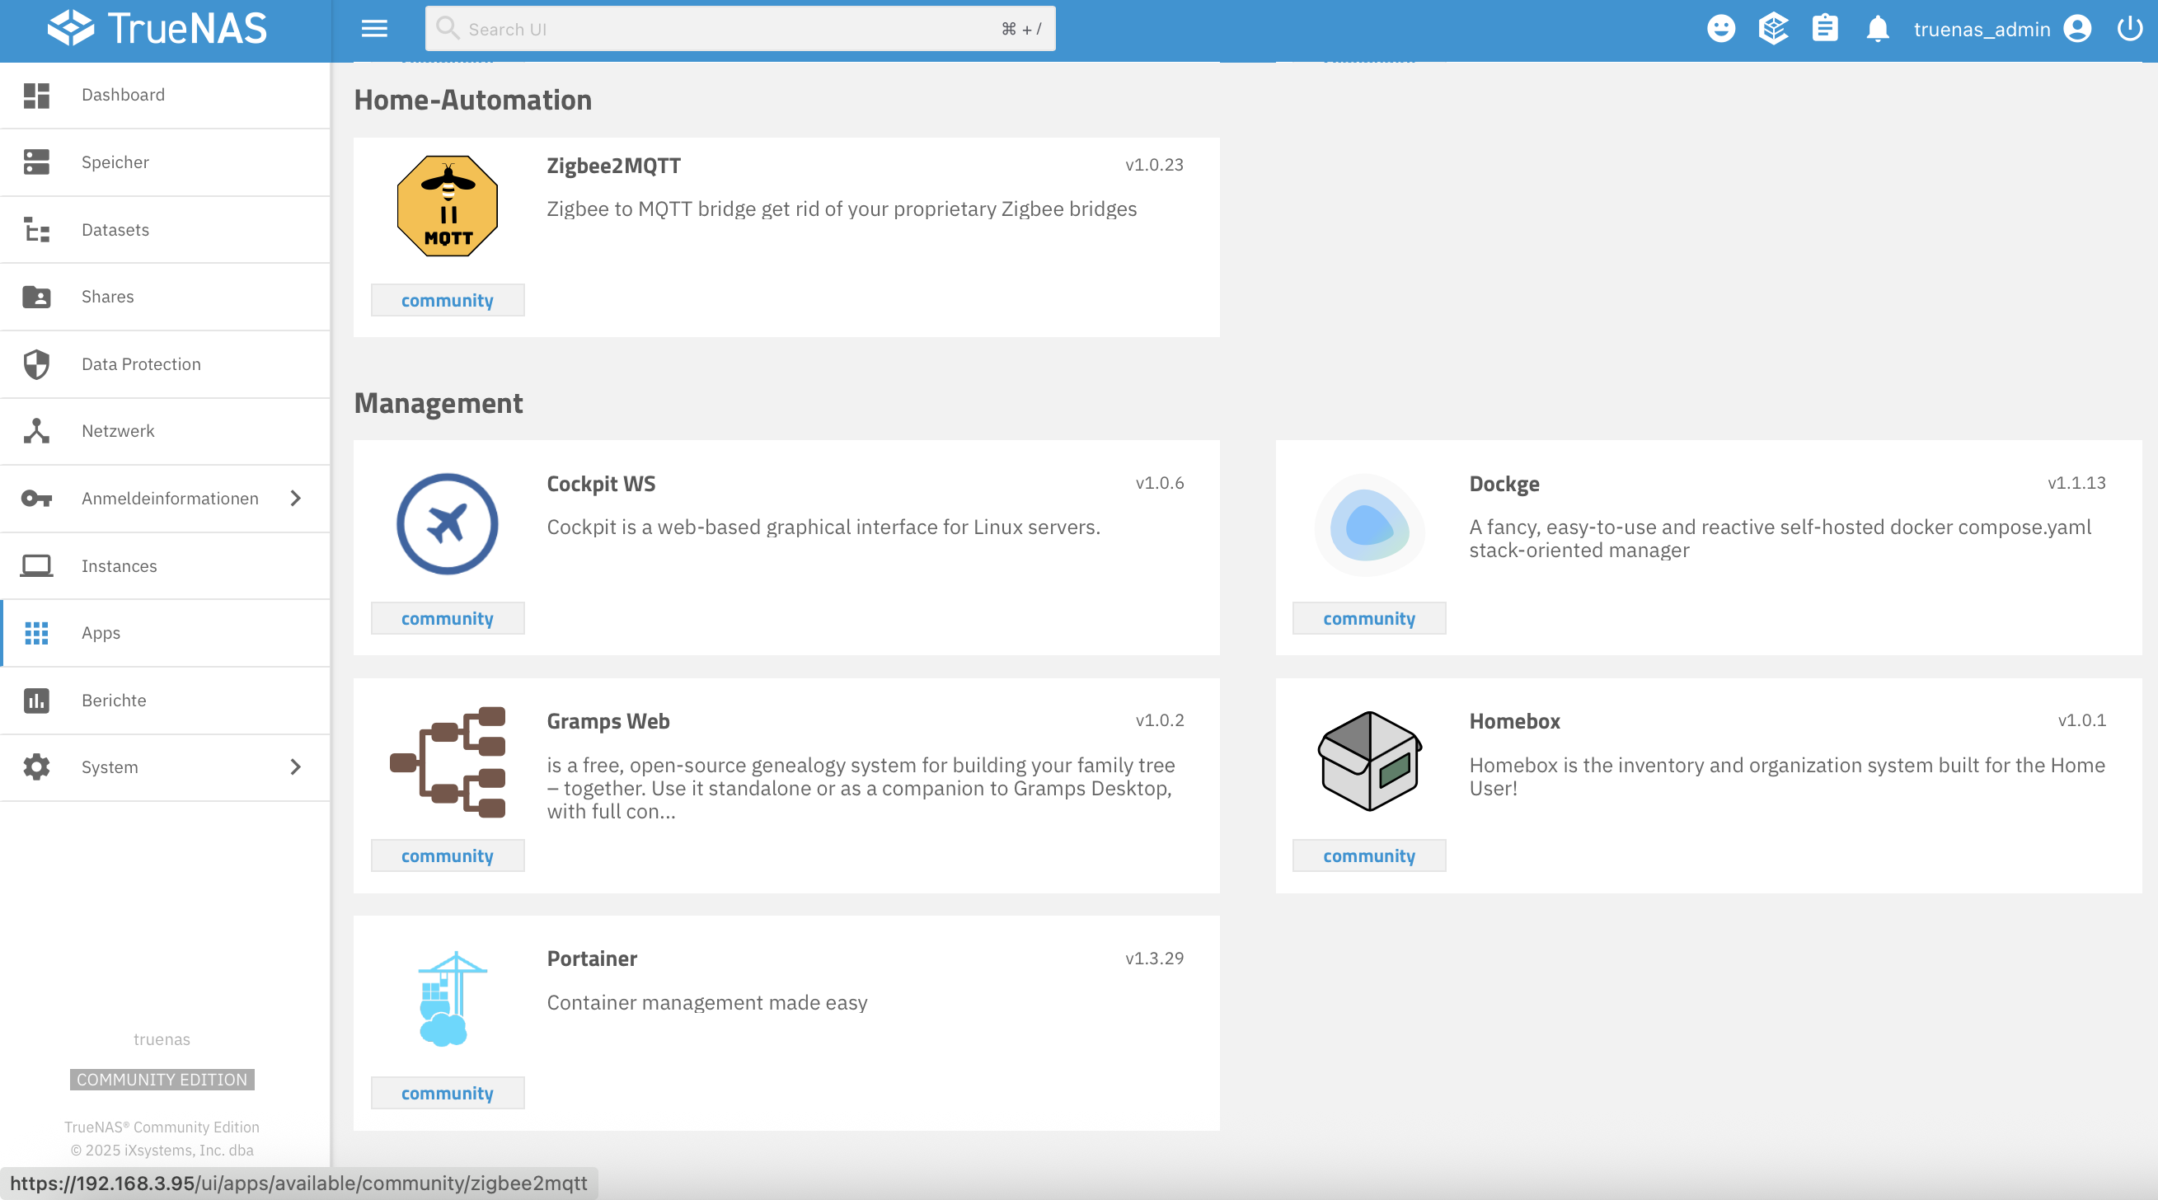Click the Data Protection shield icon

pyautogui.click(x=36, y=364)
